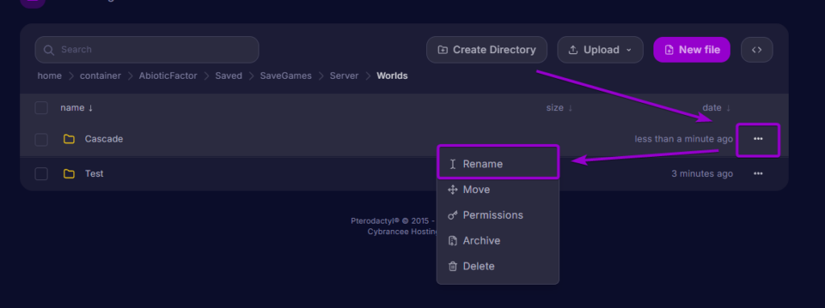Viewport: 825px width, 308px height.
Task: Choose Move from the context menu
Action: click(498, 190)
